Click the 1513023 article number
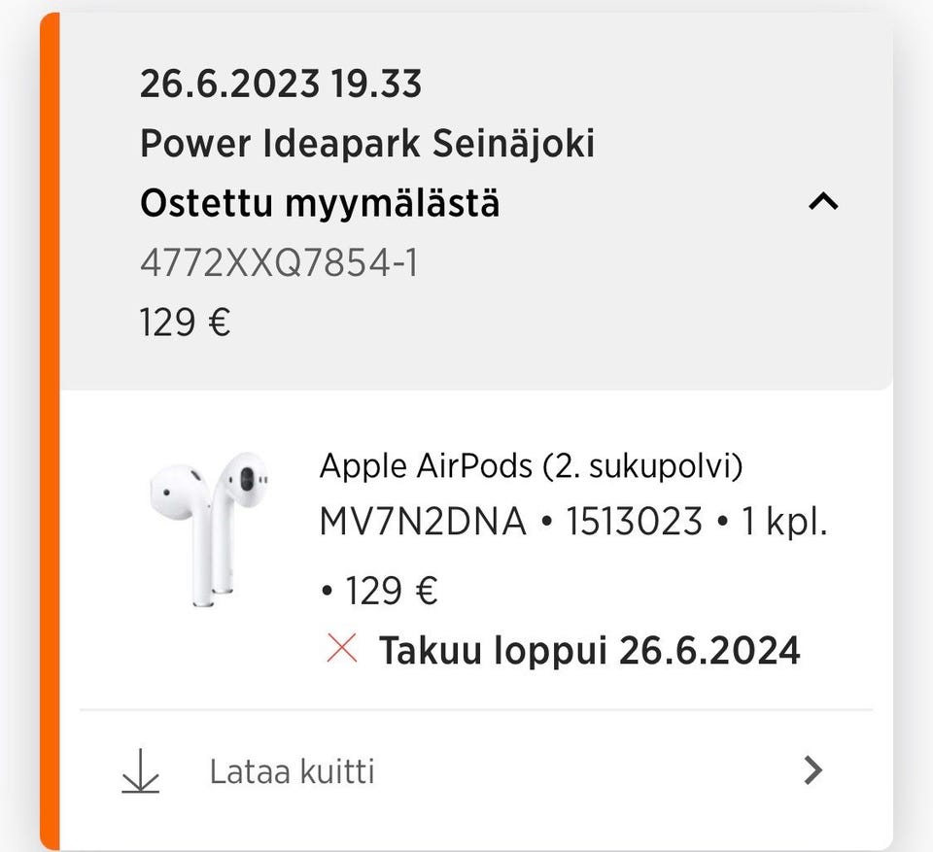Screen dimensions: 933x852 (634, 523)
